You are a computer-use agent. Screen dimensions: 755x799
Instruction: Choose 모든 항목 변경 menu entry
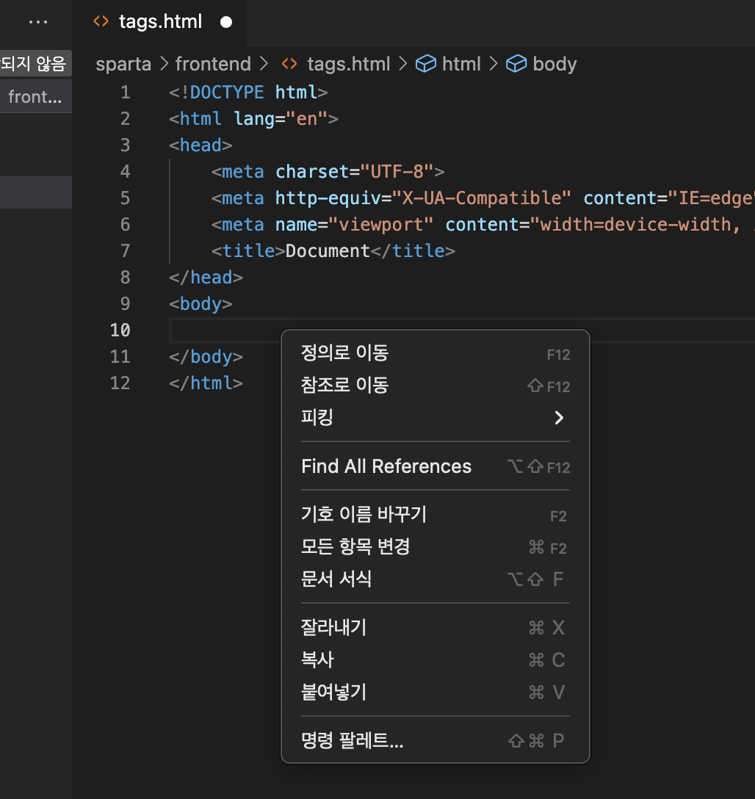[x=435, y=547]
